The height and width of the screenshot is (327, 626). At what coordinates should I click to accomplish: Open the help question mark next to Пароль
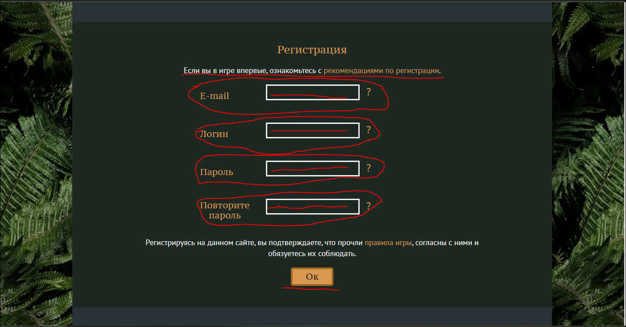tap(368, 168)
